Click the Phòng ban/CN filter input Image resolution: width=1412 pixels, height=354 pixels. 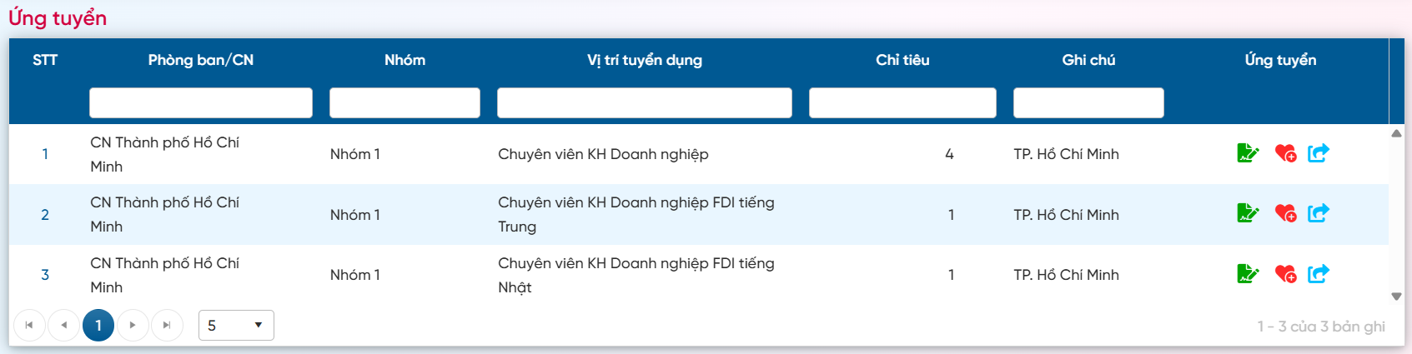pos(200,103)
